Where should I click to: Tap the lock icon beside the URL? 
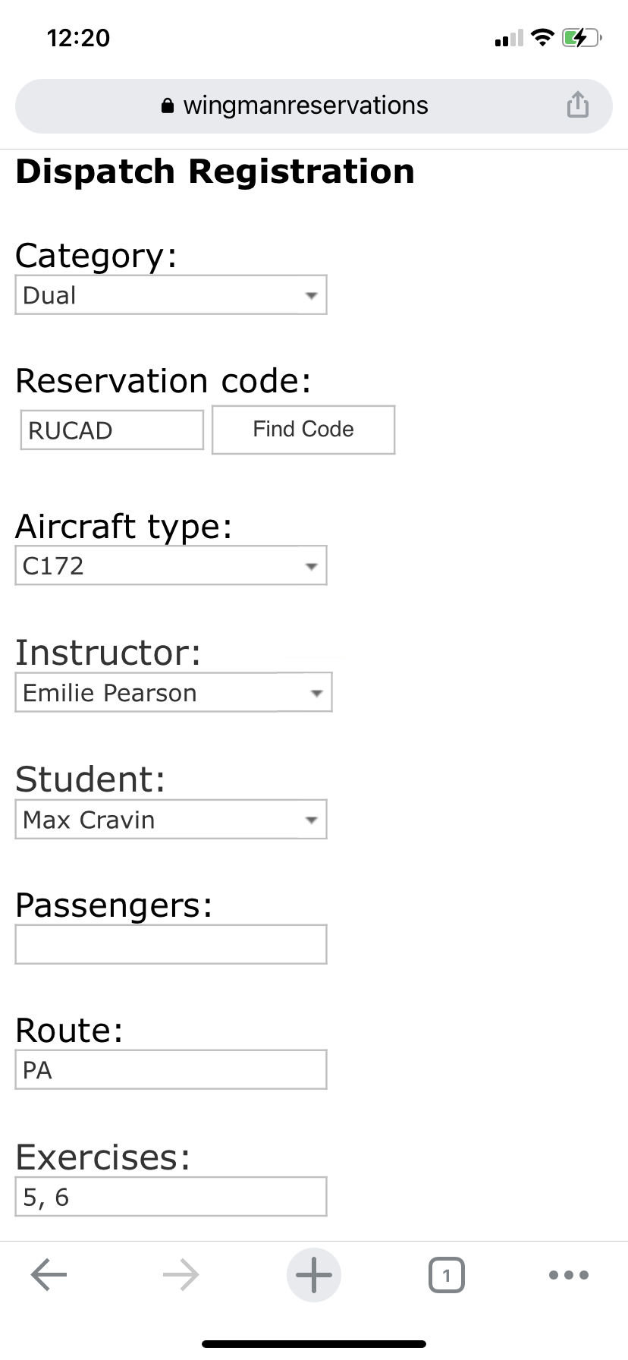pos(168,105)
